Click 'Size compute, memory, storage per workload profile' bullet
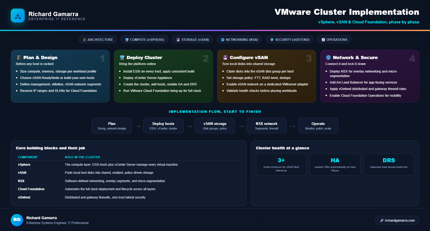This screenshot has width=430, height=231. [x=58, y=71]
